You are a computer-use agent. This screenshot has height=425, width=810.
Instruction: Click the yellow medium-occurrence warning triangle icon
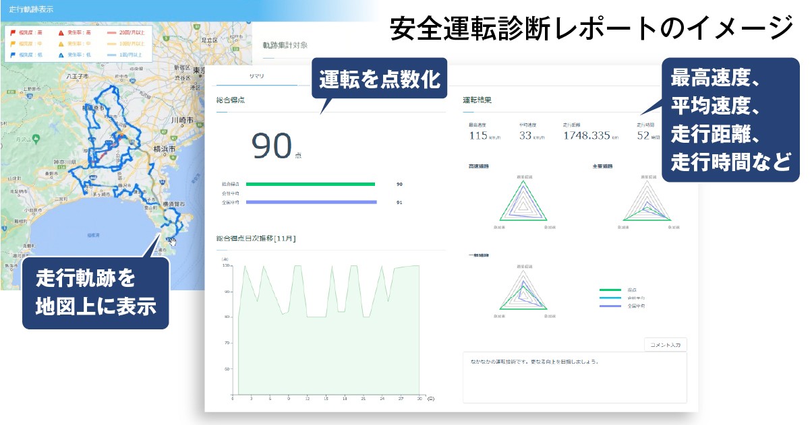61,42
